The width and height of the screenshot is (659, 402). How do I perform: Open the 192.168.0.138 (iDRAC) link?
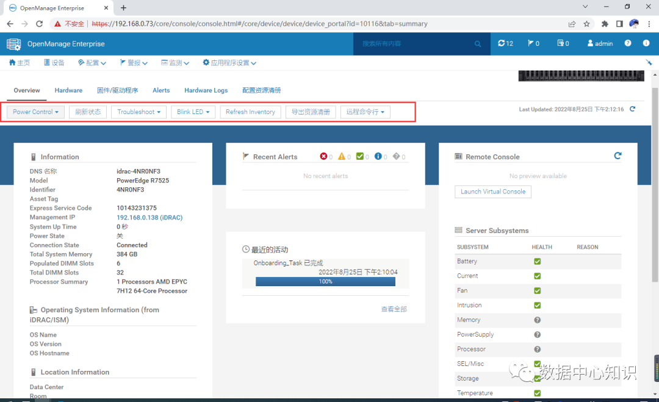[x=149, y=218]
